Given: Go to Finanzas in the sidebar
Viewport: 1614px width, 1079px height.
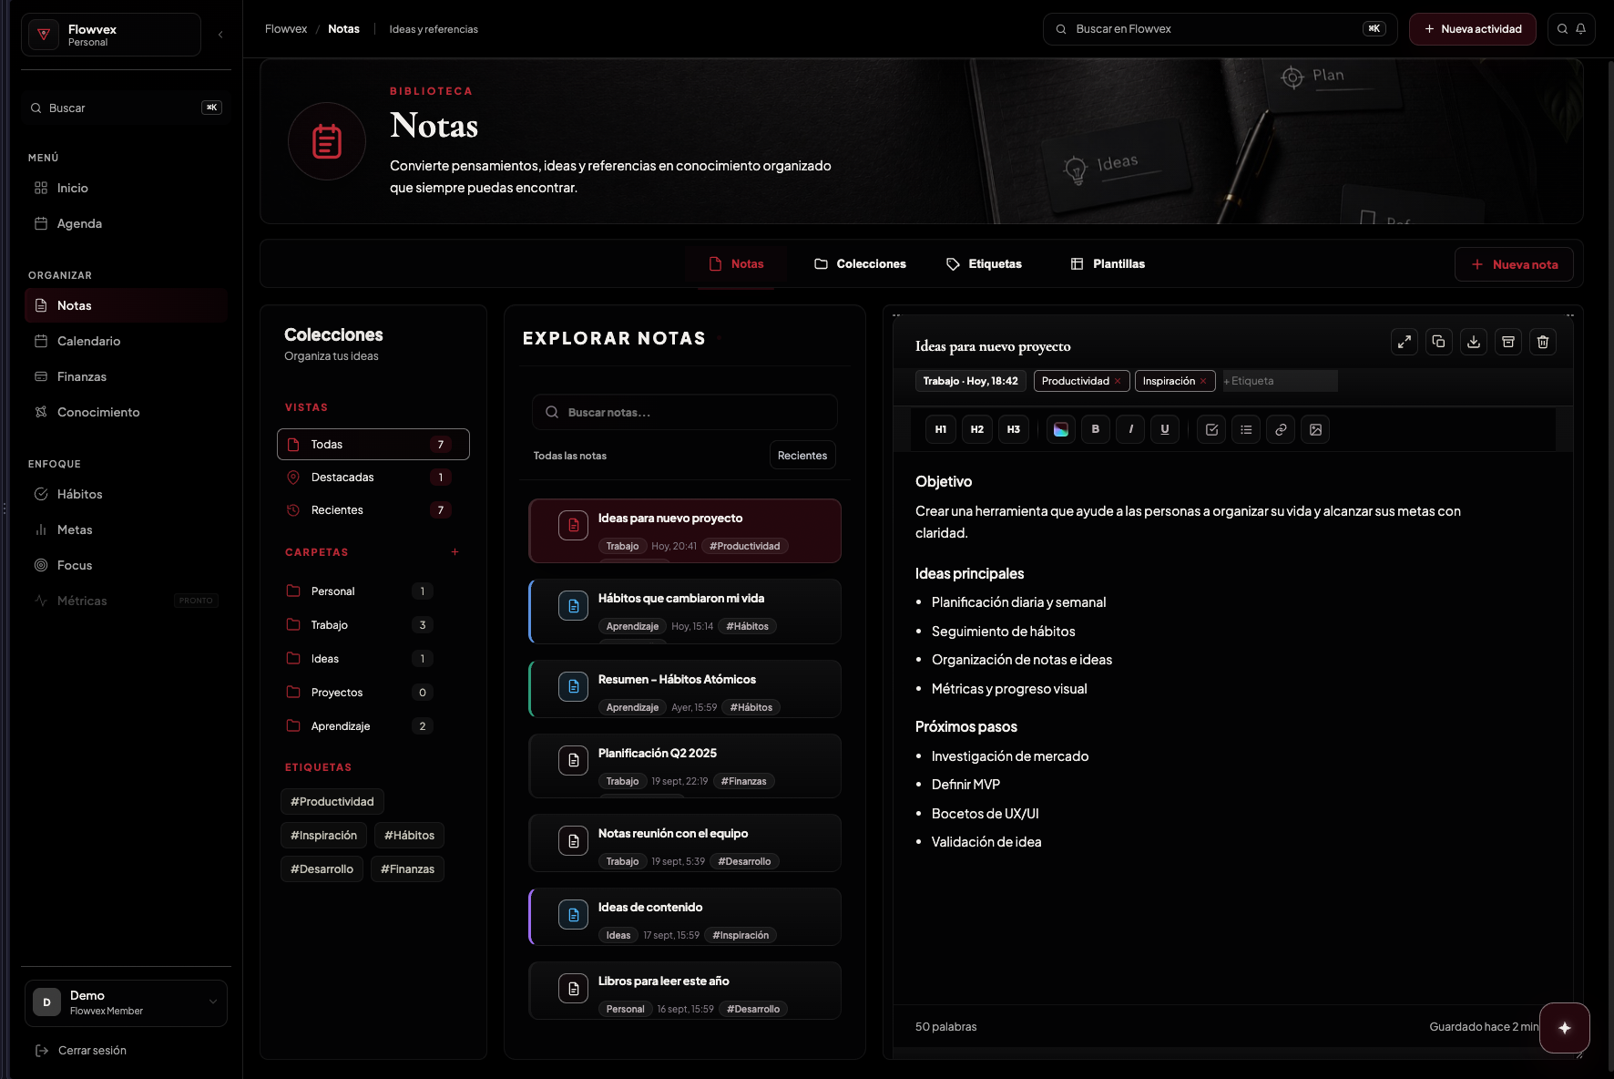Looking at the screenshot, I should click(x=126, y=376).
